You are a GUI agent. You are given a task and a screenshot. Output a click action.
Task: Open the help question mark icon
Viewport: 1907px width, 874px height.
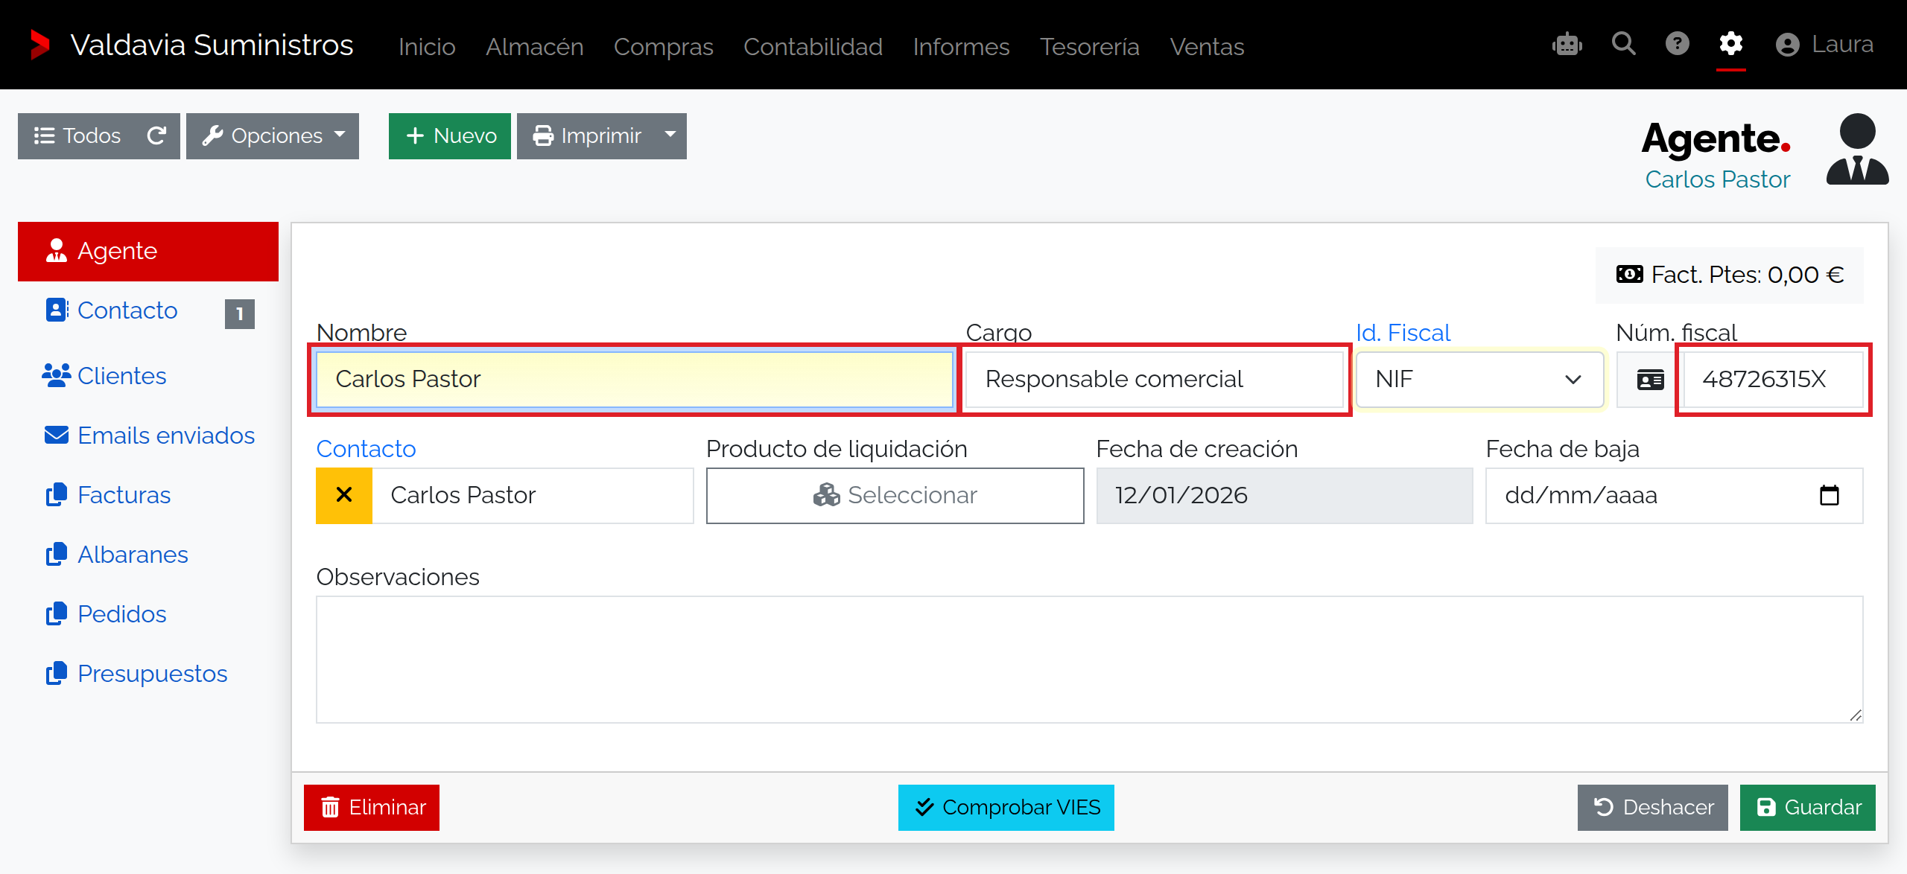pyautogui.click(x=1678, y=44)
